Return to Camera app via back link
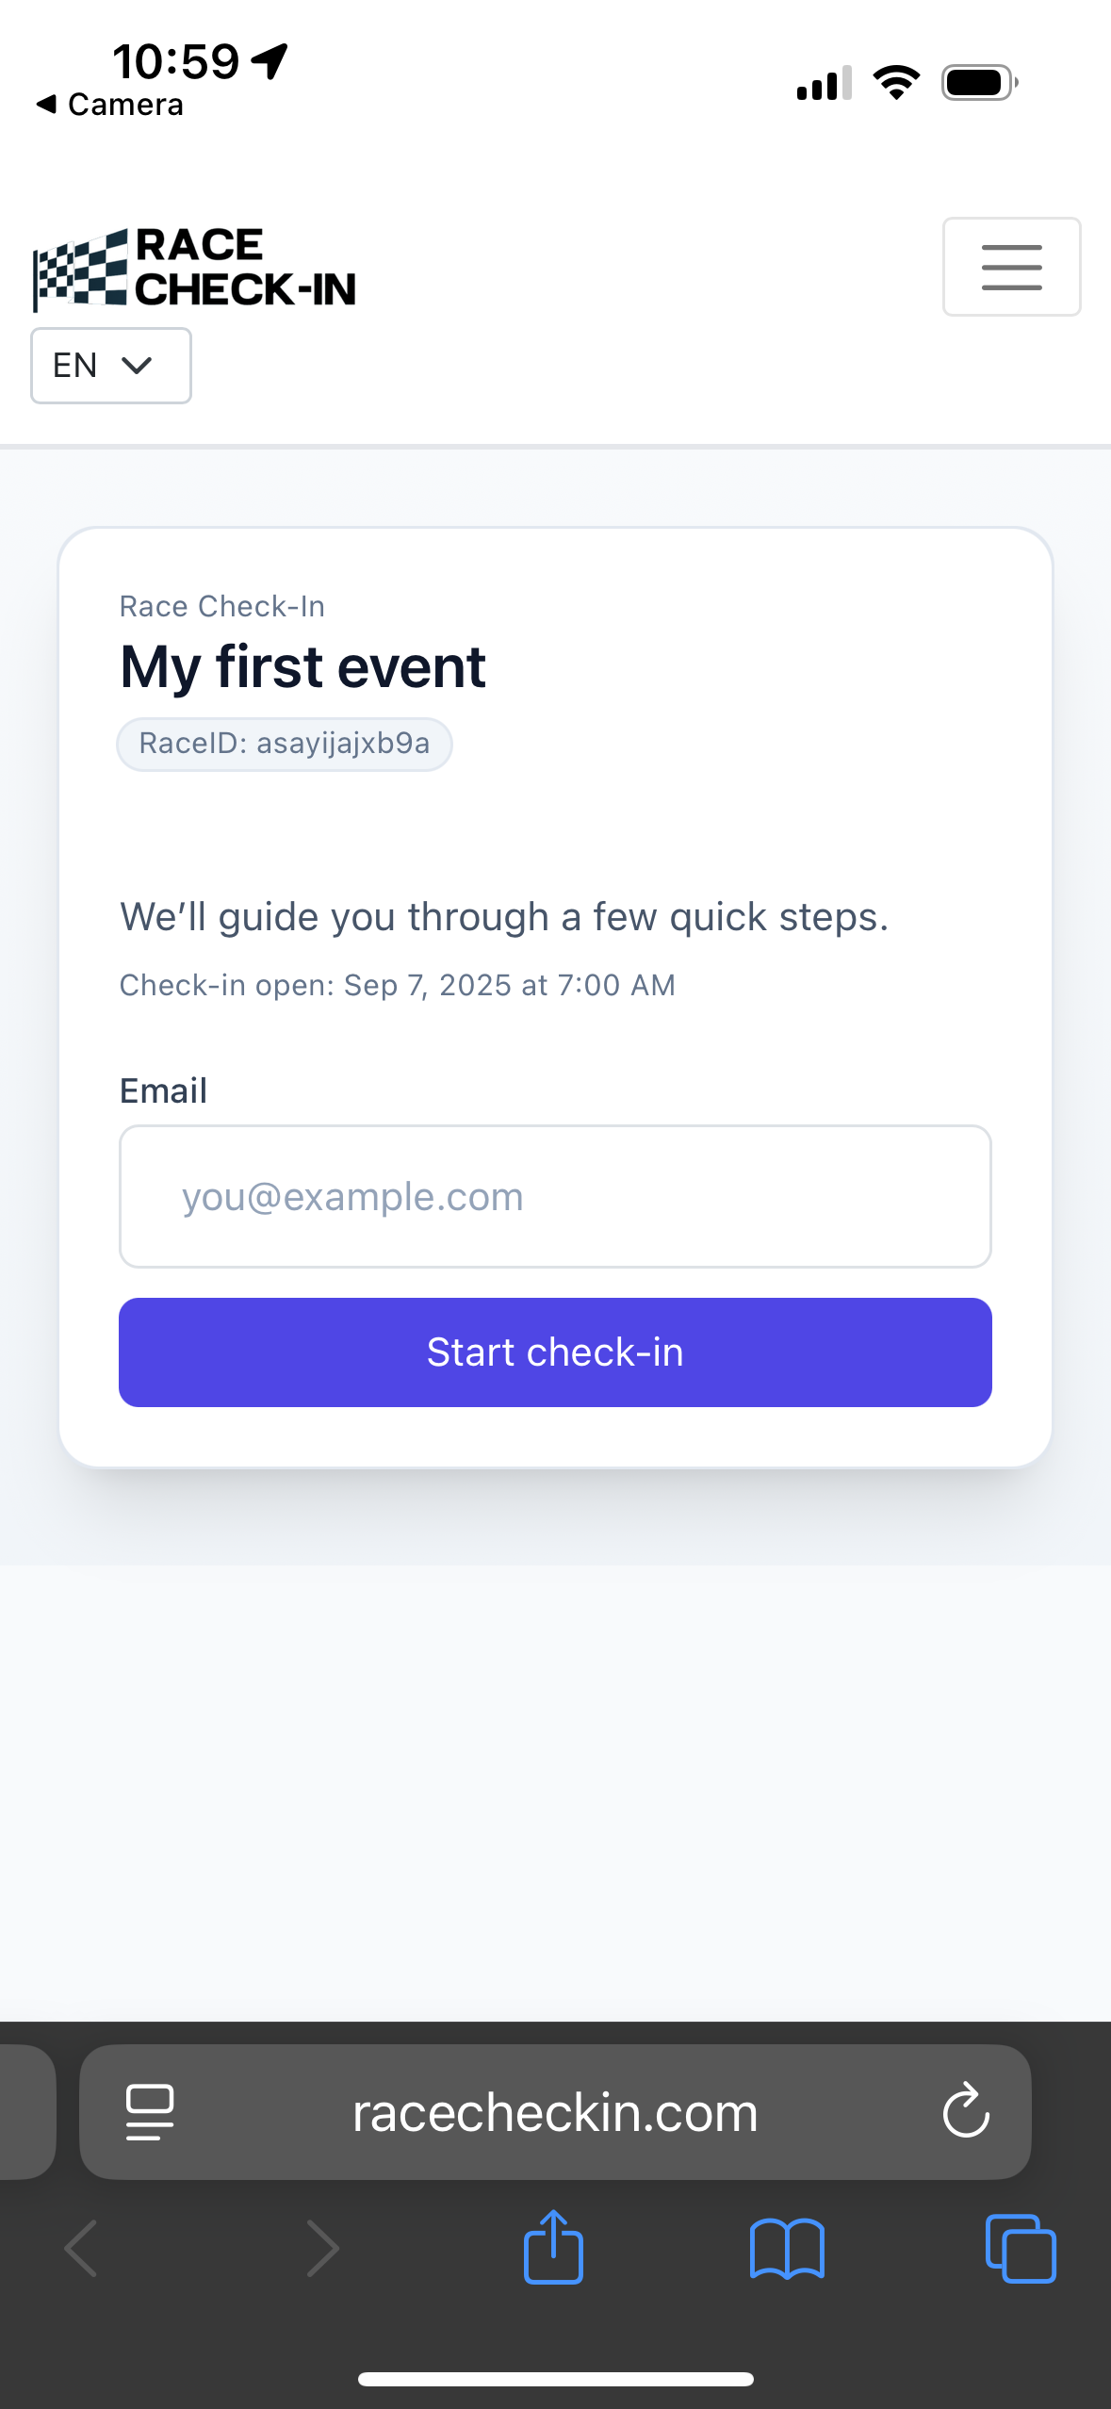This screenshot has height=2409, width=1111. [x=110, y=105]
